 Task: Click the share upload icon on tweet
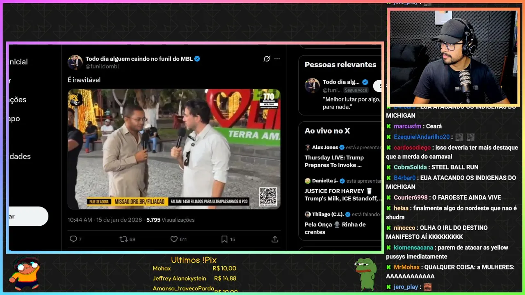(x=275, y=239)
